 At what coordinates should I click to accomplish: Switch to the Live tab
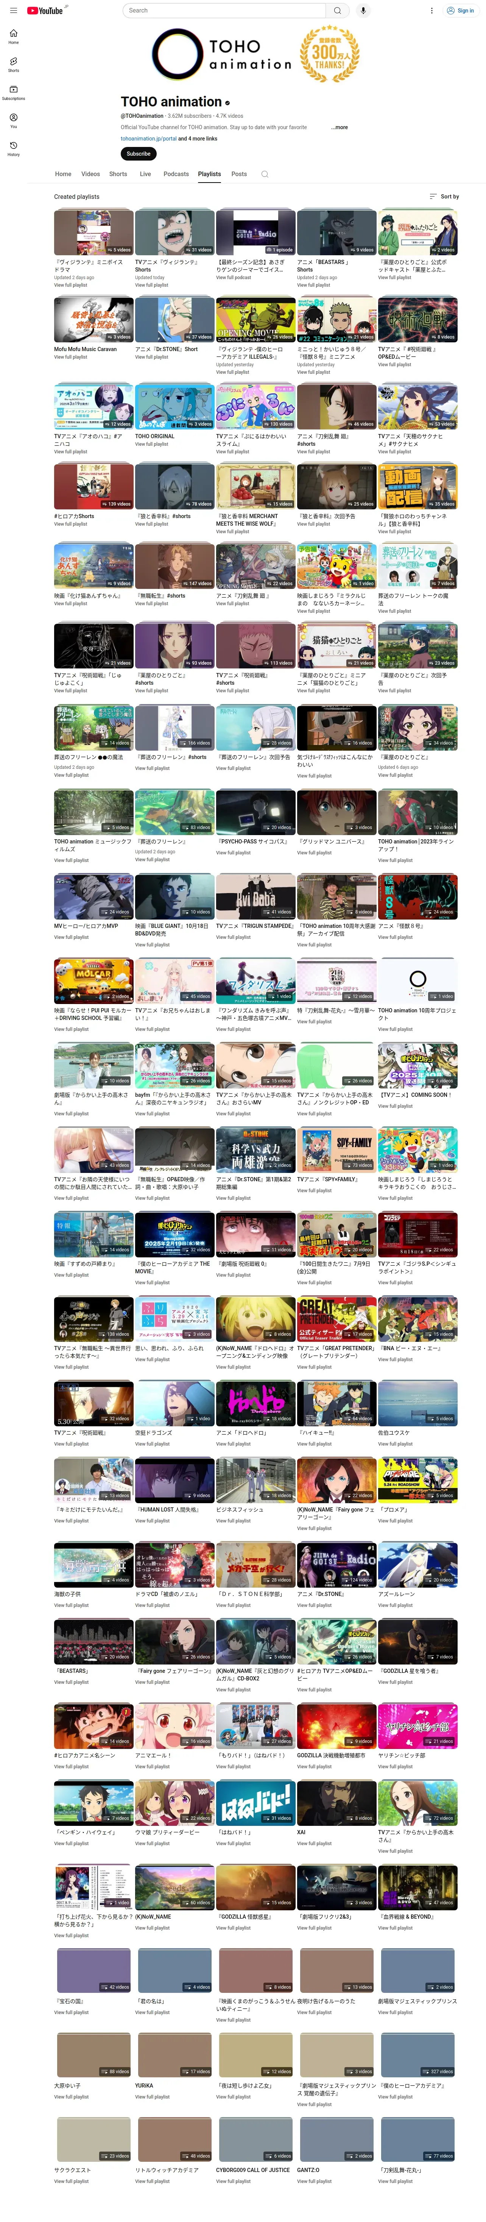click(146, 174)
